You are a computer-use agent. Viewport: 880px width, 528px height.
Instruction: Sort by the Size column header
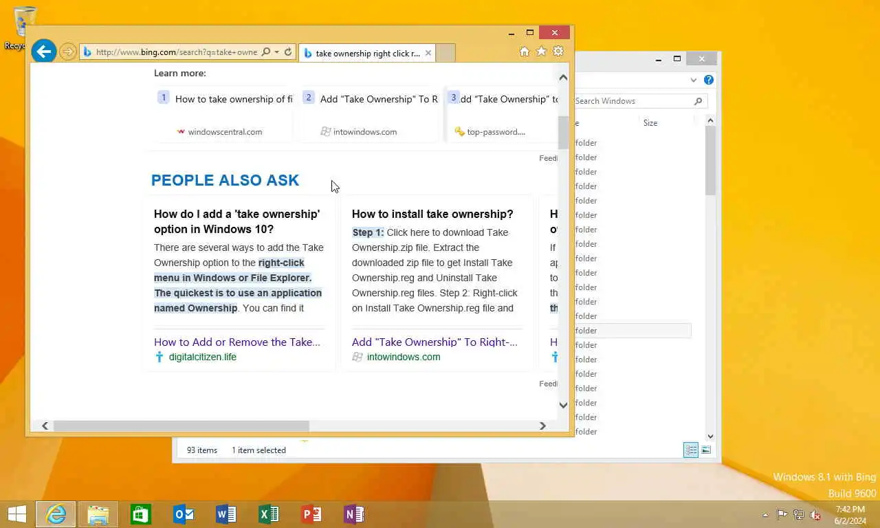[x=650, y=123]
